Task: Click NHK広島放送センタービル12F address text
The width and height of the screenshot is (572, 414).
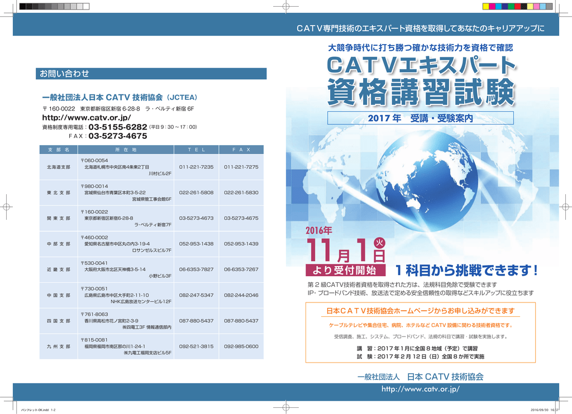Action: click(x=141, y=302)
